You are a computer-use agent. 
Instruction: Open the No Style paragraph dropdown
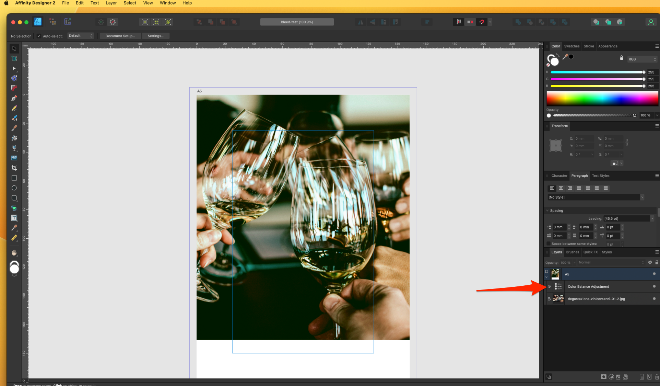[596, 197]
